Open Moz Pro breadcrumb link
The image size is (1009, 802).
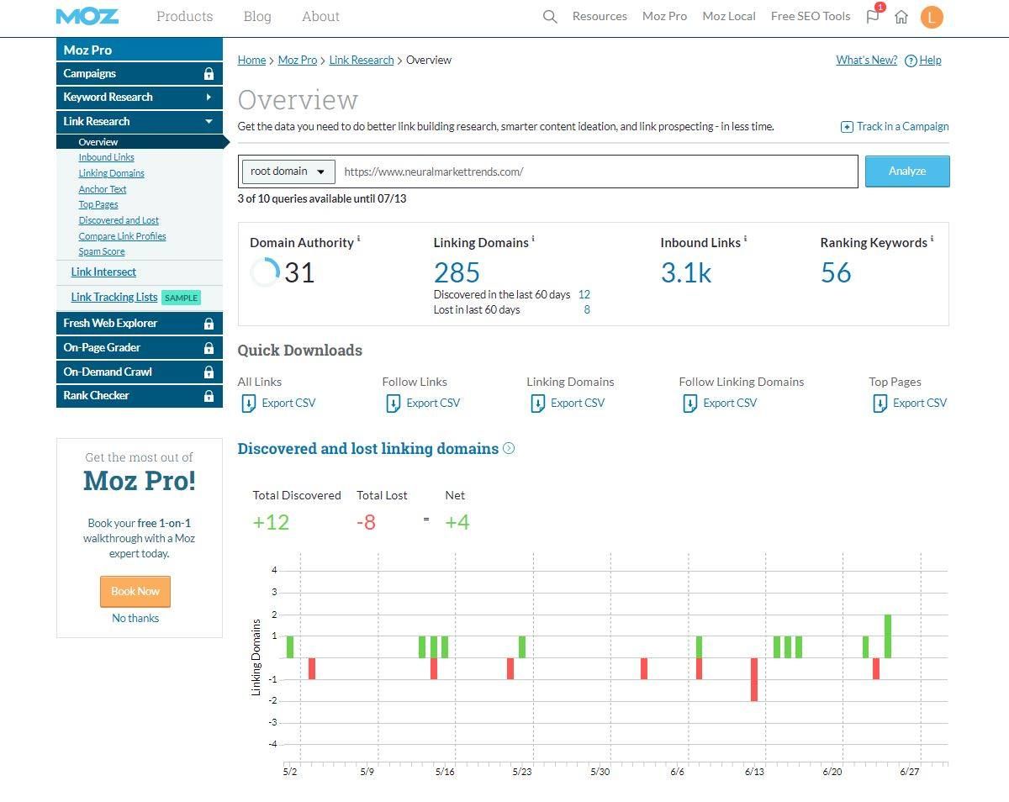298,61
